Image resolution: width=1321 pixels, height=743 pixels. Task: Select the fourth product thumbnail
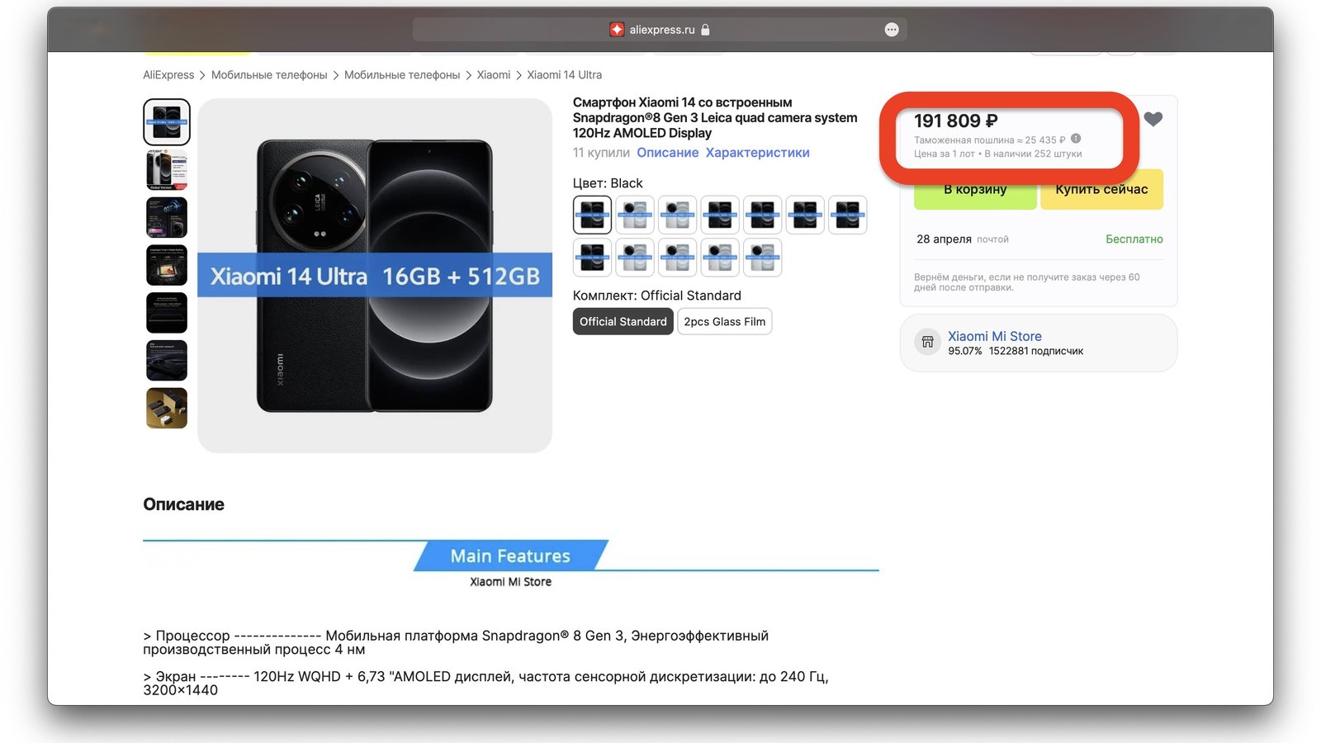pos(167,265)
